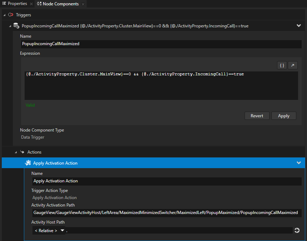Viewport: 307px width, 241px height.
Task: Collapse the Actions section
Action: tap(16, 152)
